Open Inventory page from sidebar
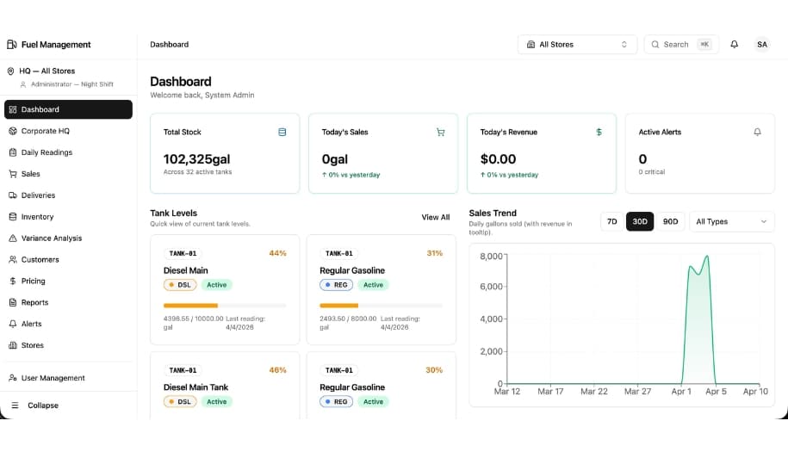The width and height of the screenshot is (788, 452). coord(68,216)
